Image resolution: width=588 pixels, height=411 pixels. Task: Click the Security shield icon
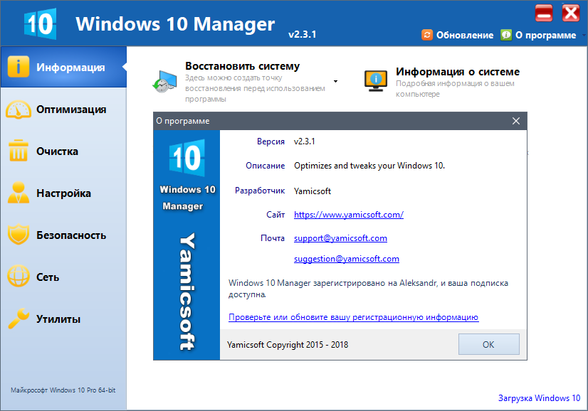click(18, 235)
